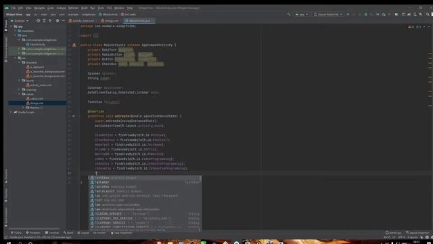The width and height of the screenshot is (433, 244).
Task: Open the Window menu
Action: [x=119, y=8]
